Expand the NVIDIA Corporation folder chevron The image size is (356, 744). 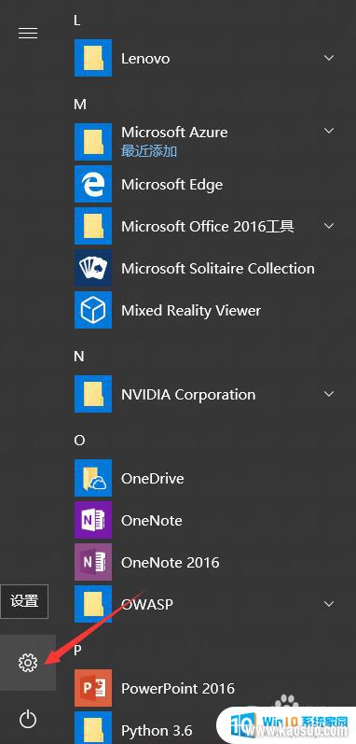[x=329, y=394]
